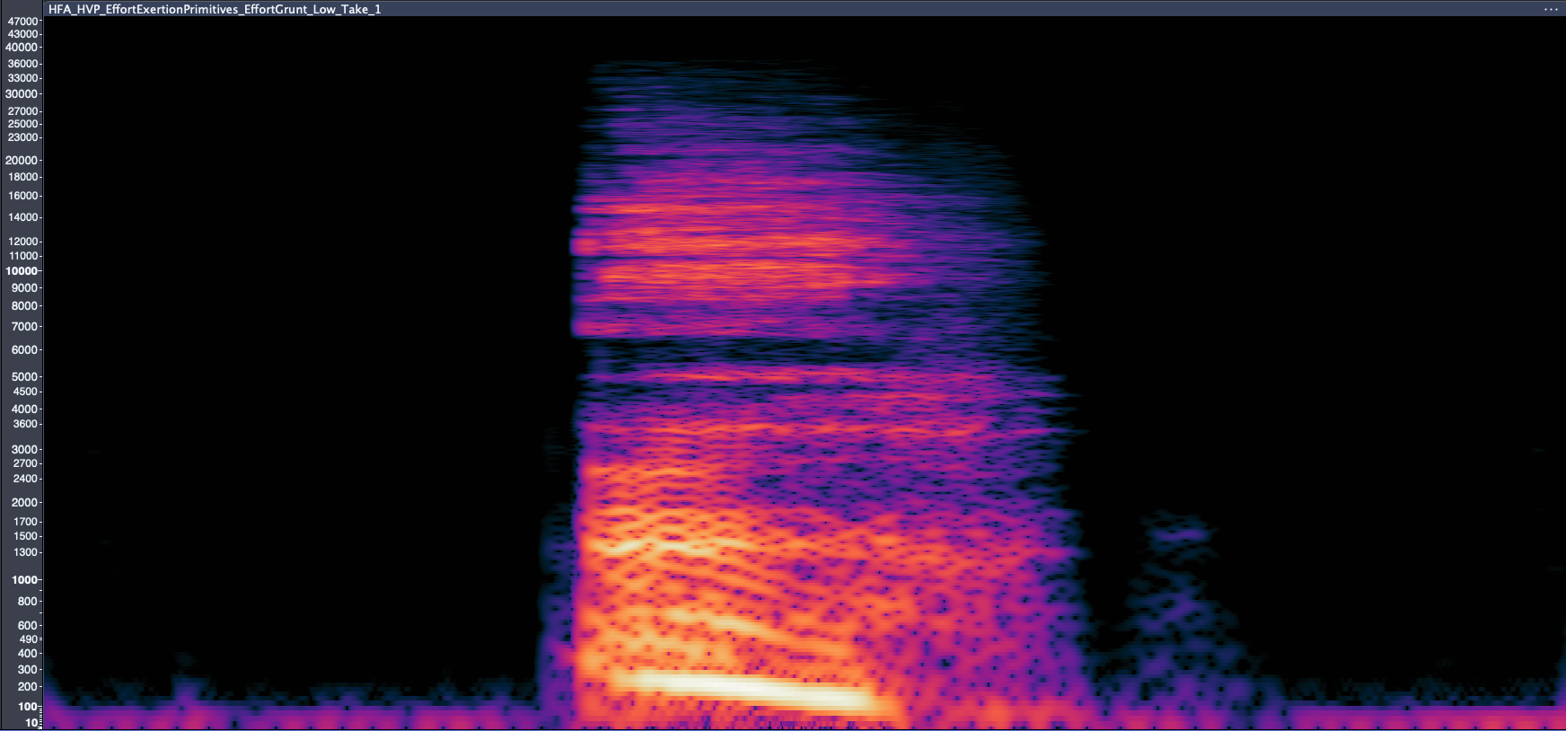This screenshot has width=1566, height=731.
Task: Click the 2000 frequency label
Action: pyautogui.click(x=25, y=503)
